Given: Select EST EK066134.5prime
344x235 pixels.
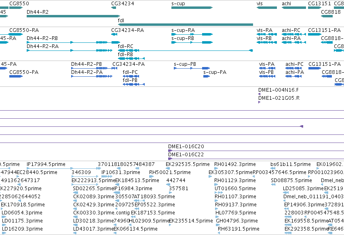Looking at the screenshot, I should [135, 229].
